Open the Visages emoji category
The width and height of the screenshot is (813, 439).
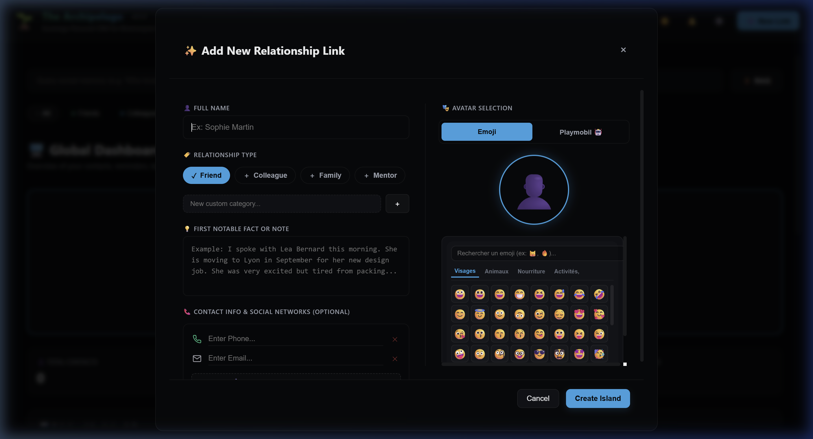click(465, 271)
